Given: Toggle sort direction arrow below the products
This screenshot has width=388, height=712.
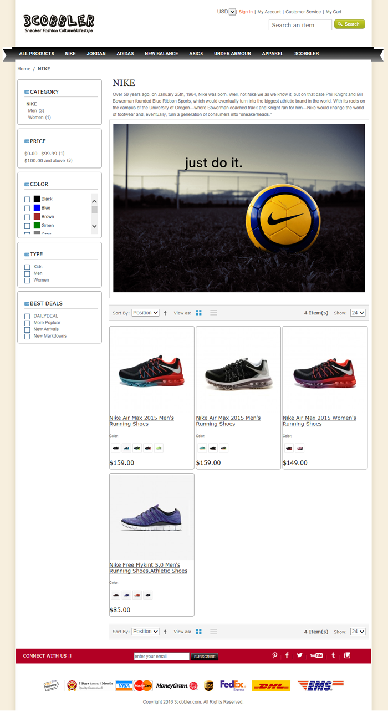Looking at the screenshot, I should (x=165, y=632).
